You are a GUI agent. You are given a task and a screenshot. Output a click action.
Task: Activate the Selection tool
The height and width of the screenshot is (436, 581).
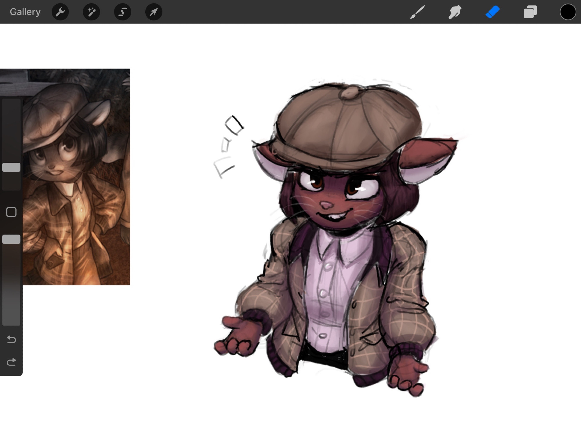tap(123, 12)
